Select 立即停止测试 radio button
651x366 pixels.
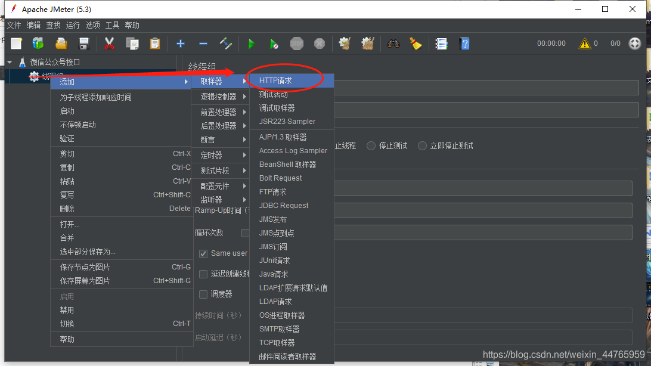(422, 145)
